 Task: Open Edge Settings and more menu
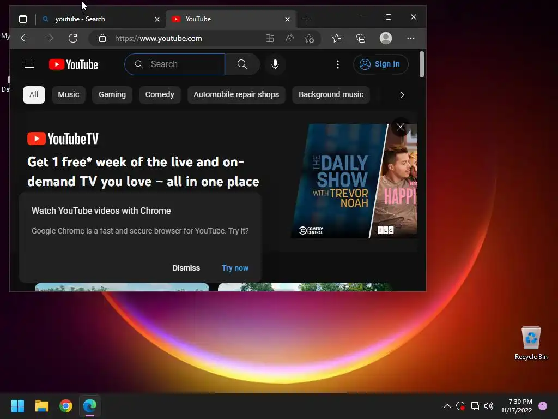click(x=411, y=38)
